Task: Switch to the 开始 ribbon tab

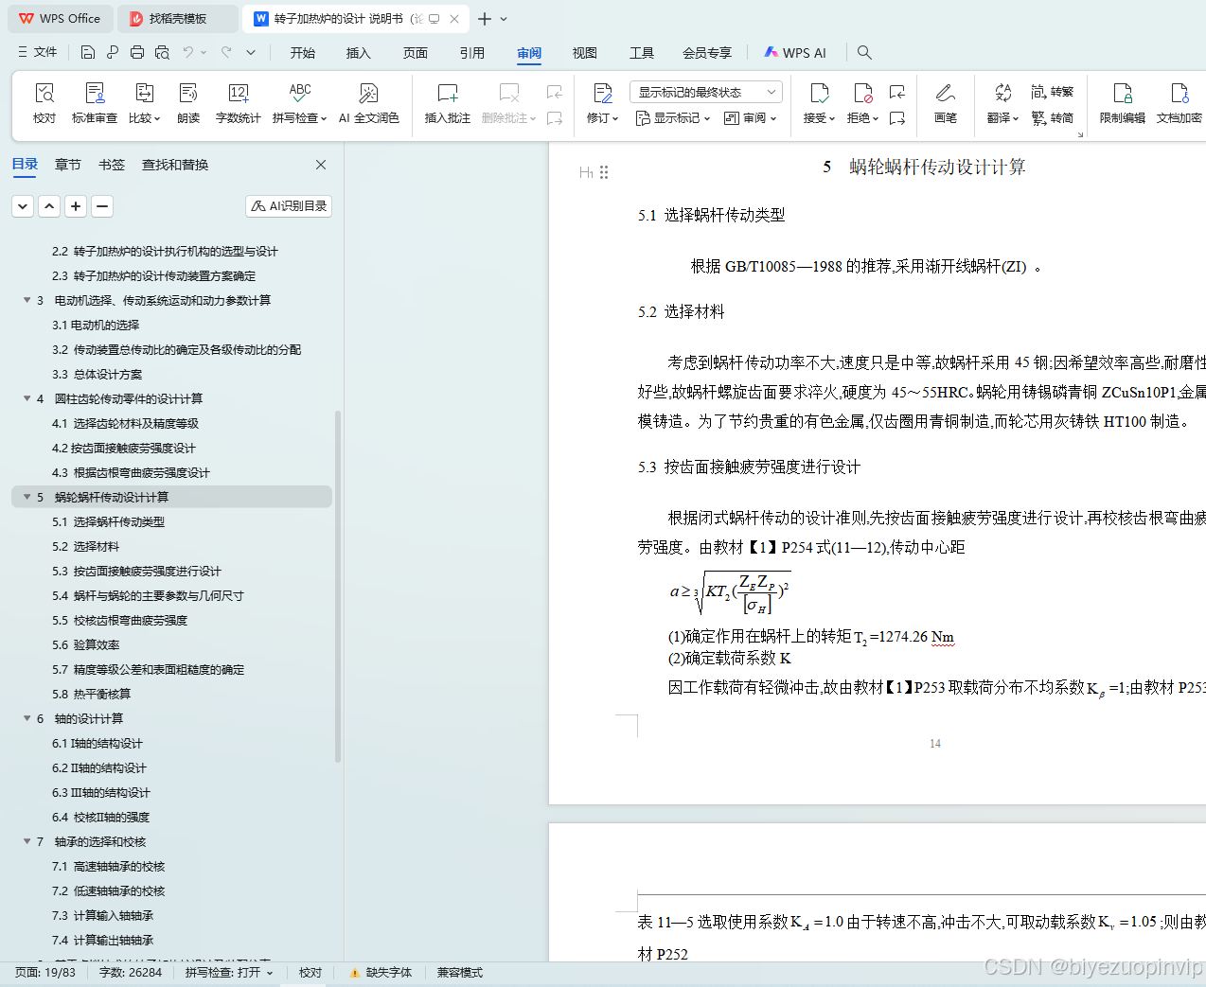Action: click(303, 53)
